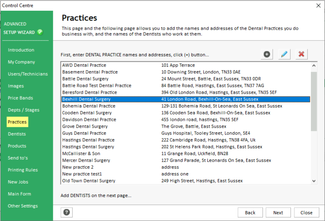The width and height of the screenshot is (325, 221).
Task: Click the list scrollbar down arrow
Action: point(314,181)
